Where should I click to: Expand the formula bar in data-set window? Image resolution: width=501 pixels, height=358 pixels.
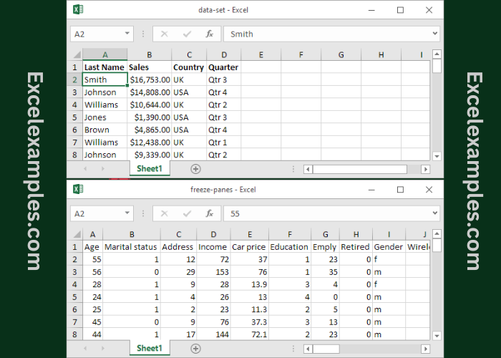tap(435, 34)
